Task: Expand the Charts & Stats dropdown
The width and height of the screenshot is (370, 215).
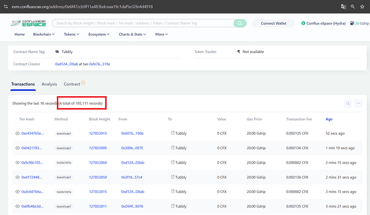Action: (132, 34)
